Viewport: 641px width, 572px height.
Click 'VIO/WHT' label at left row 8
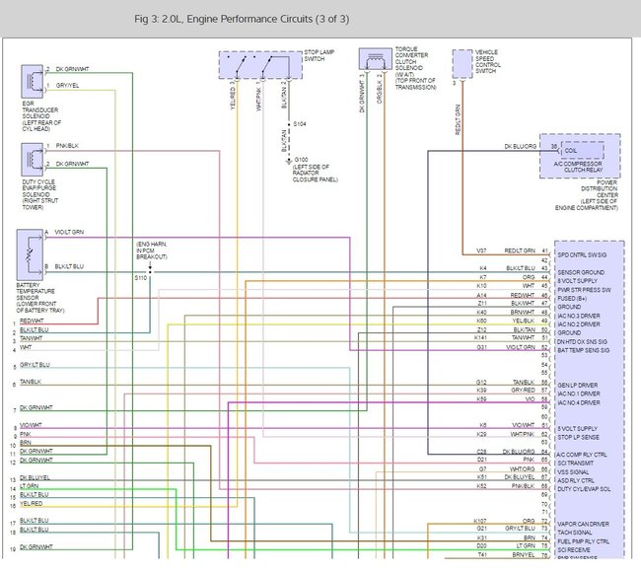[x=31, y=425]
